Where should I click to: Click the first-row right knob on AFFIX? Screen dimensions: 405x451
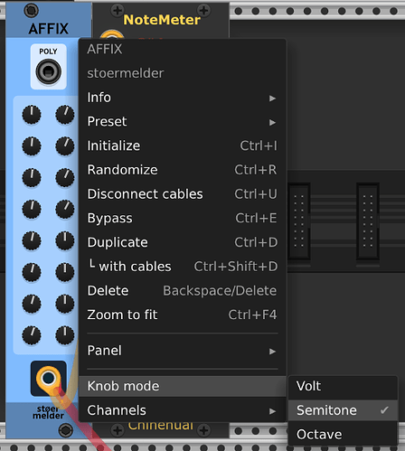coord(65,115)
